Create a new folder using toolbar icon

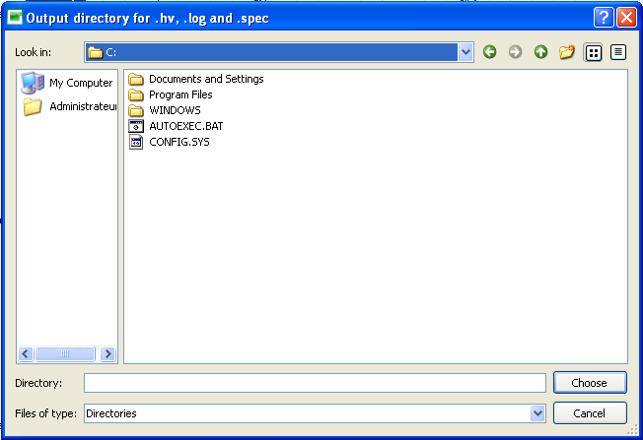coord(566,52)
